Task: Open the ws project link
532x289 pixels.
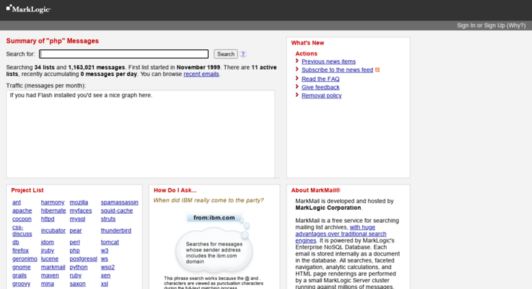Action: (104, 258)
